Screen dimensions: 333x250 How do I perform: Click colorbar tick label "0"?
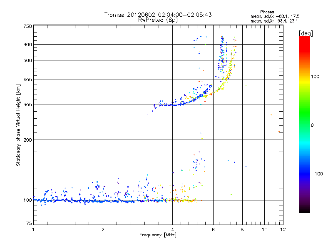[x=312, y=125]
